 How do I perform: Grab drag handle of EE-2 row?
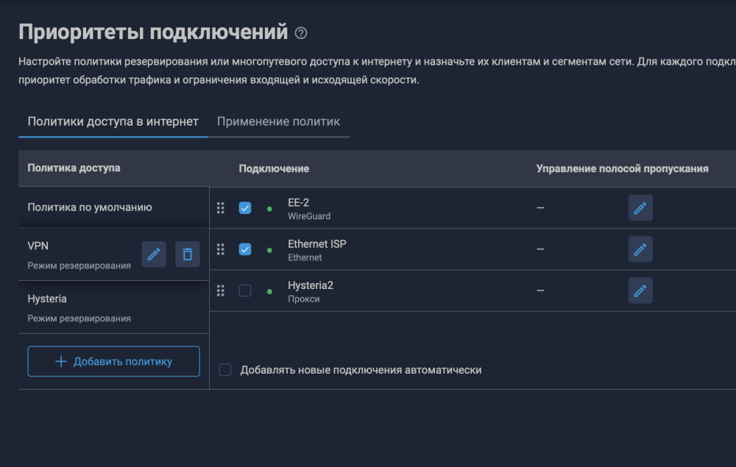point(221,207)
